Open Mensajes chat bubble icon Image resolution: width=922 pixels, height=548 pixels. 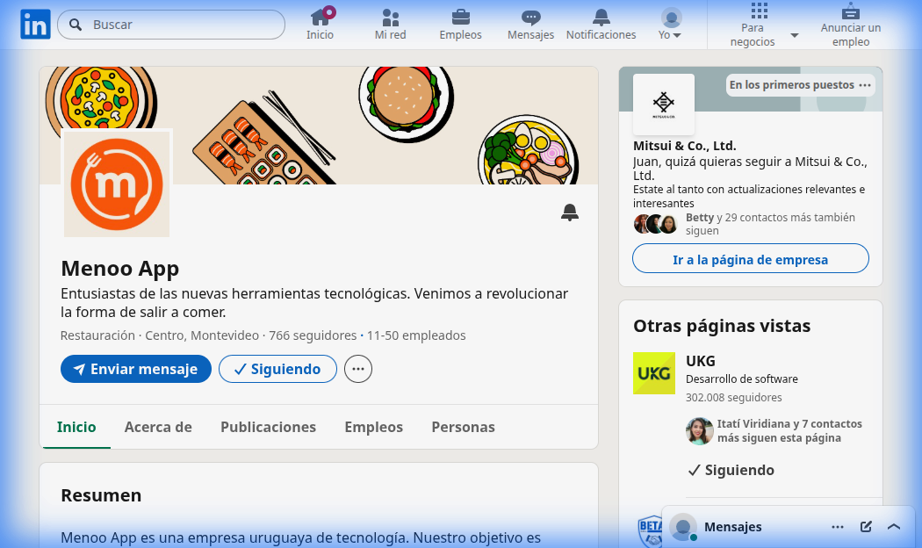(x=531, y=18)
